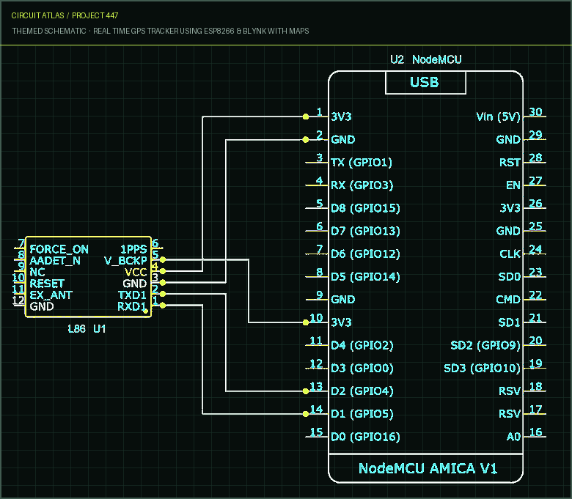
Task: Select the 1PPS pin label
Action: (133, 249)
